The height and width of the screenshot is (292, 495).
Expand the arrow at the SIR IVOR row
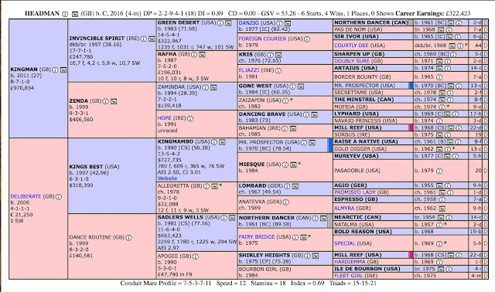pyautogui.click(x=486, y=36)
